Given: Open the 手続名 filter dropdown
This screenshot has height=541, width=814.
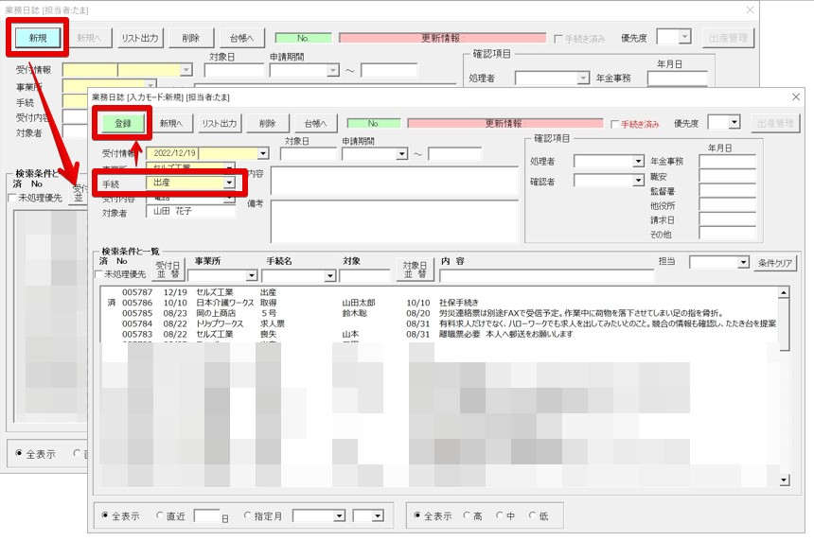Looking at the screenshot, I should (x=330, y=275).
